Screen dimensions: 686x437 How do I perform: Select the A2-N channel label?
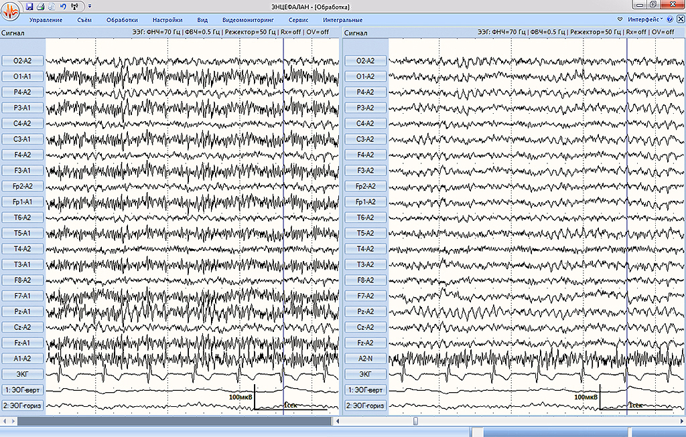(x=365, y=359)
